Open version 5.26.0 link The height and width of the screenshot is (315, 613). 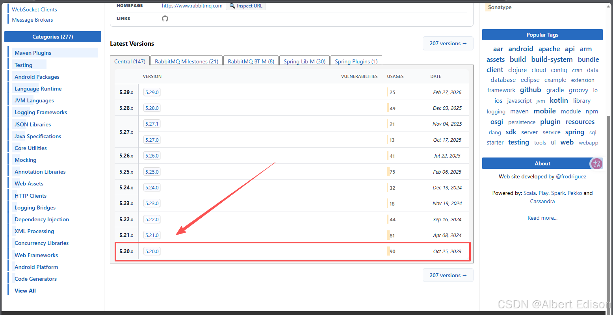pos(152,156)
